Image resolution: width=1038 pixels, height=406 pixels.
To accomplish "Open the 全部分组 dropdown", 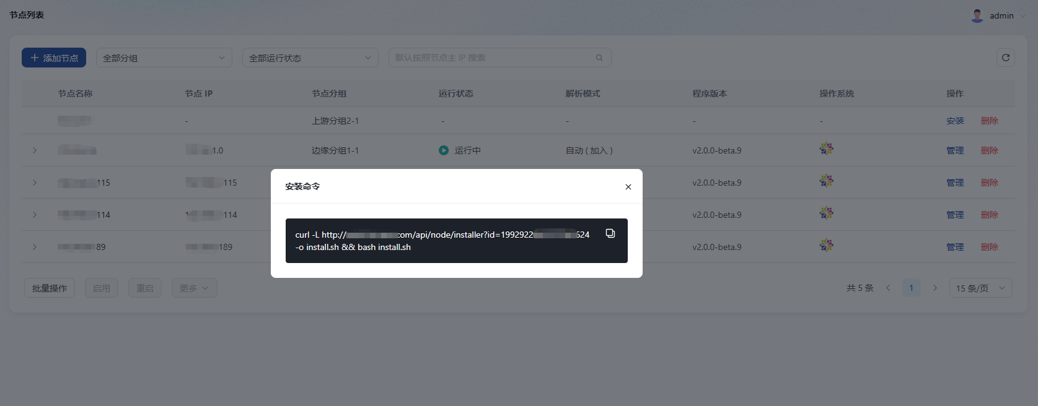I will pyautogui.click(x=164, y=58).
